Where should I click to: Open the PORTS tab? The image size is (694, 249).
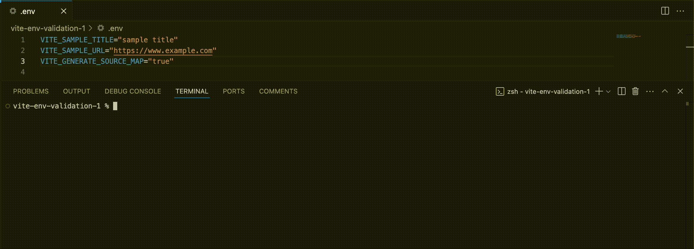click(234, 91)
